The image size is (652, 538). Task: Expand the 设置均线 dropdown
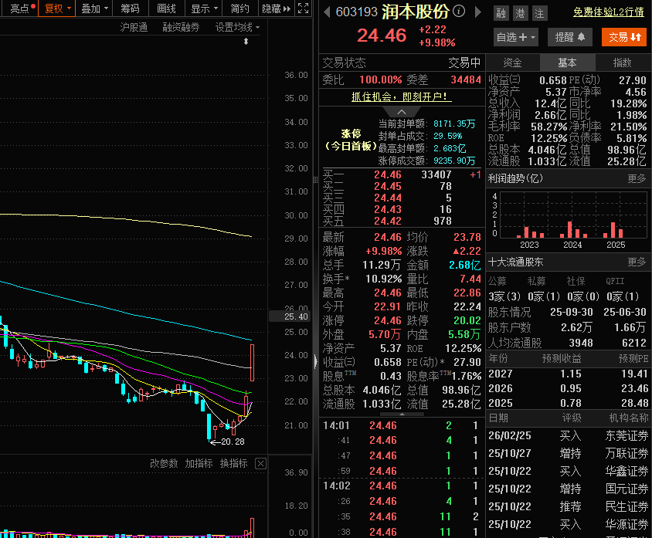(x=237, y=27)
